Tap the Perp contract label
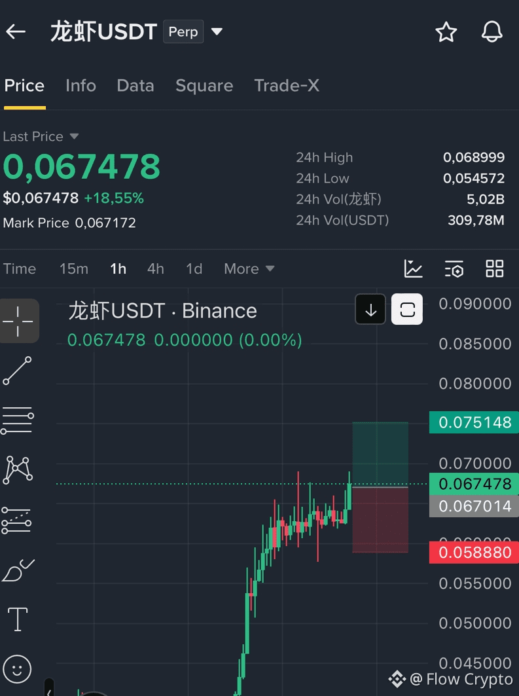This screenshot has width=519, height=696. [183, 31]
